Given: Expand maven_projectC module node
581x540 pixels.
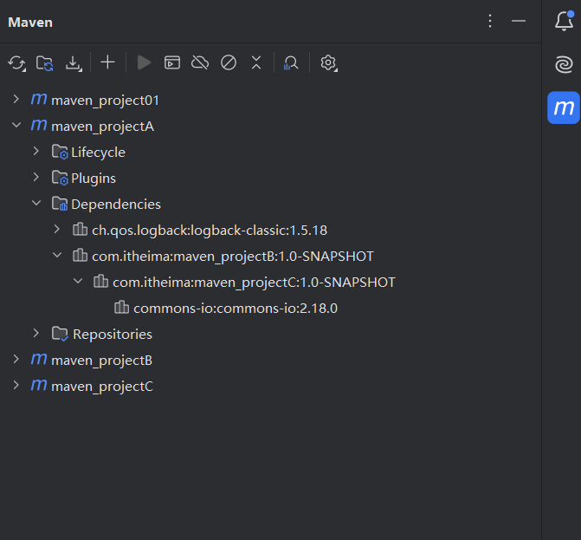Looking at the screenshot, I should click(x=16, y=385).
